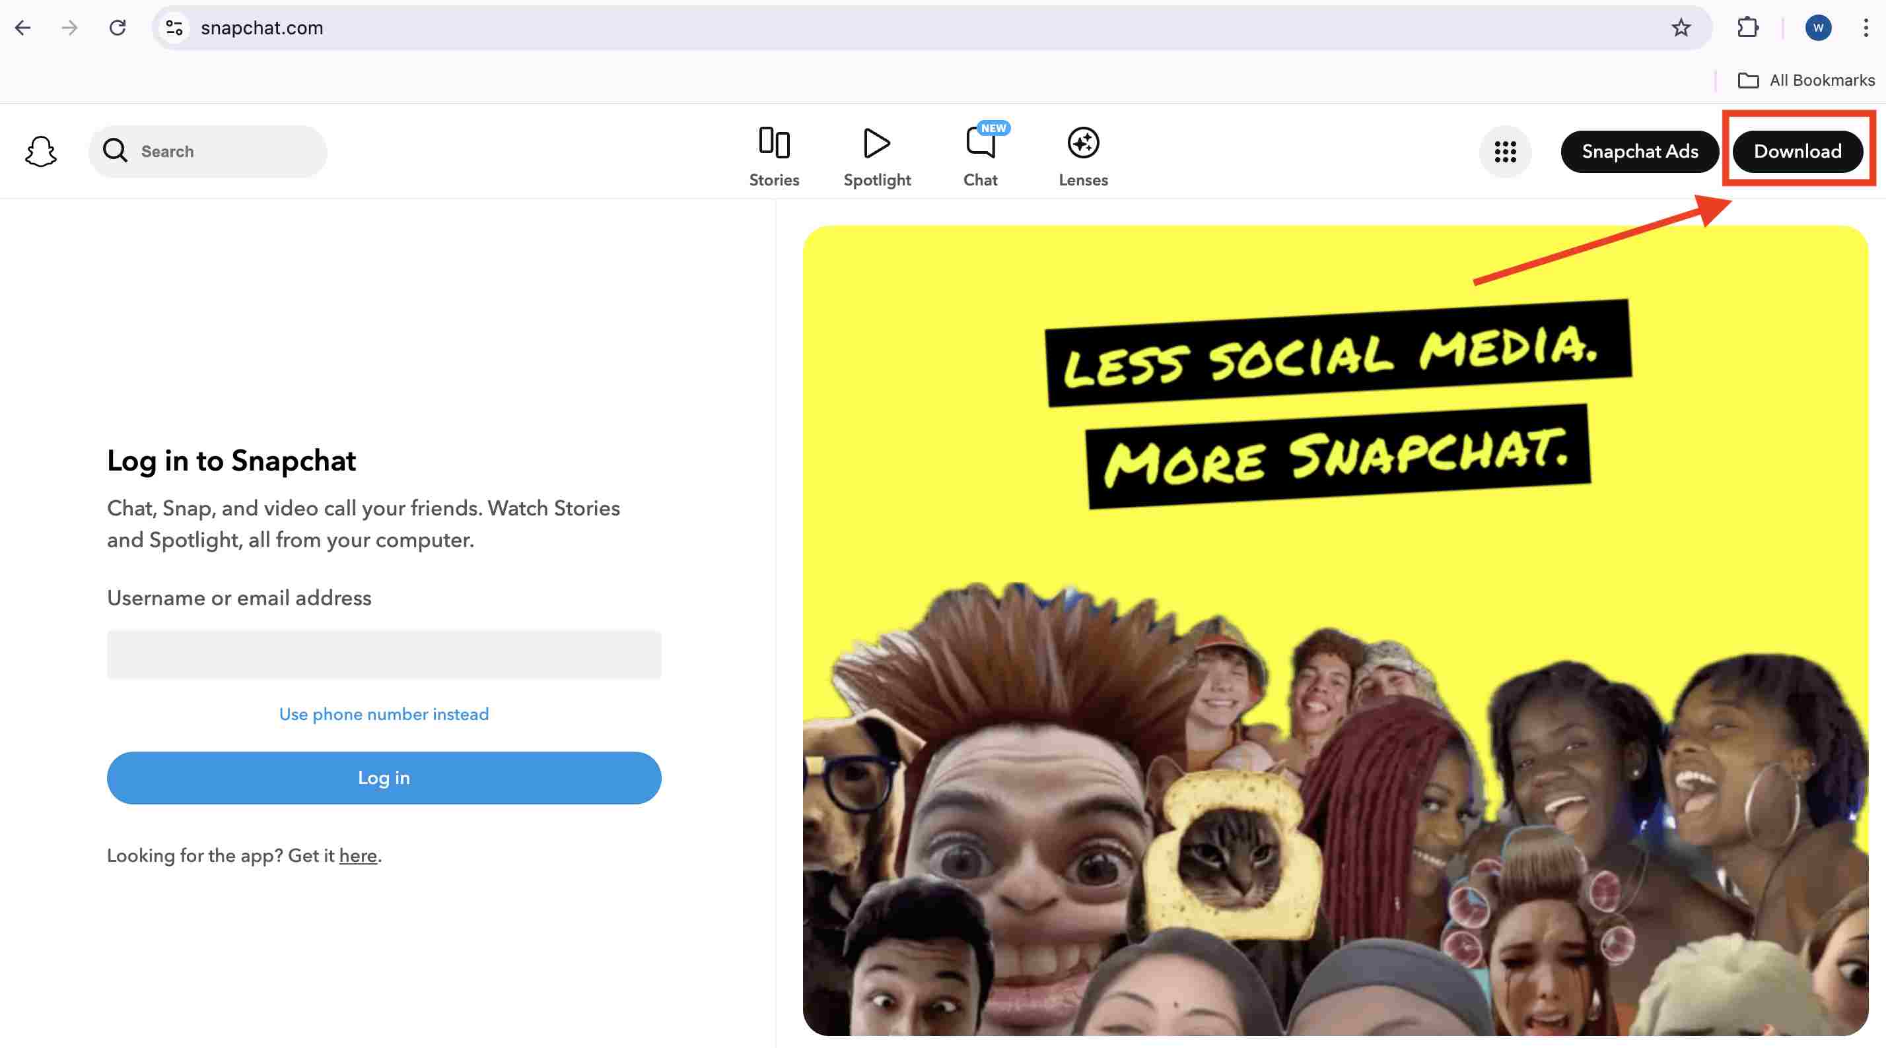Click the 'Log in to Snapchat' heading

[x=231, y=461]
